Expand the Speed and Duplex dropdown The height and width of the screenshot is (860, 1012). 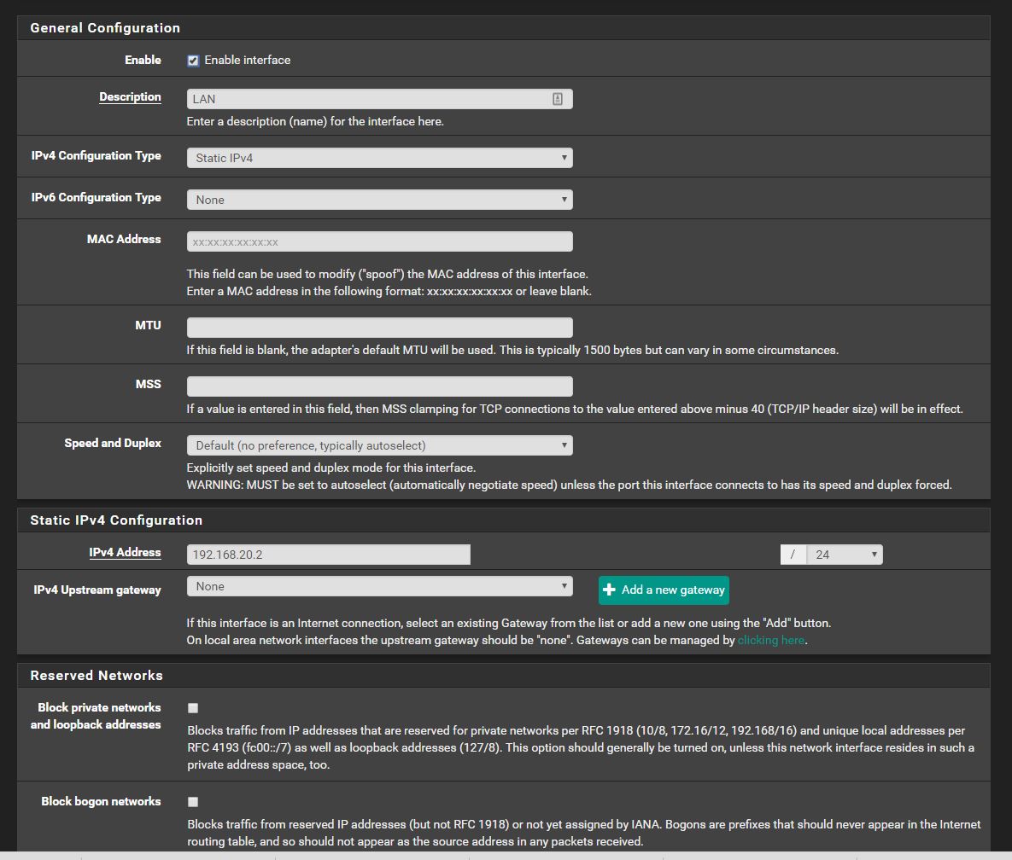tap(379, 445)
